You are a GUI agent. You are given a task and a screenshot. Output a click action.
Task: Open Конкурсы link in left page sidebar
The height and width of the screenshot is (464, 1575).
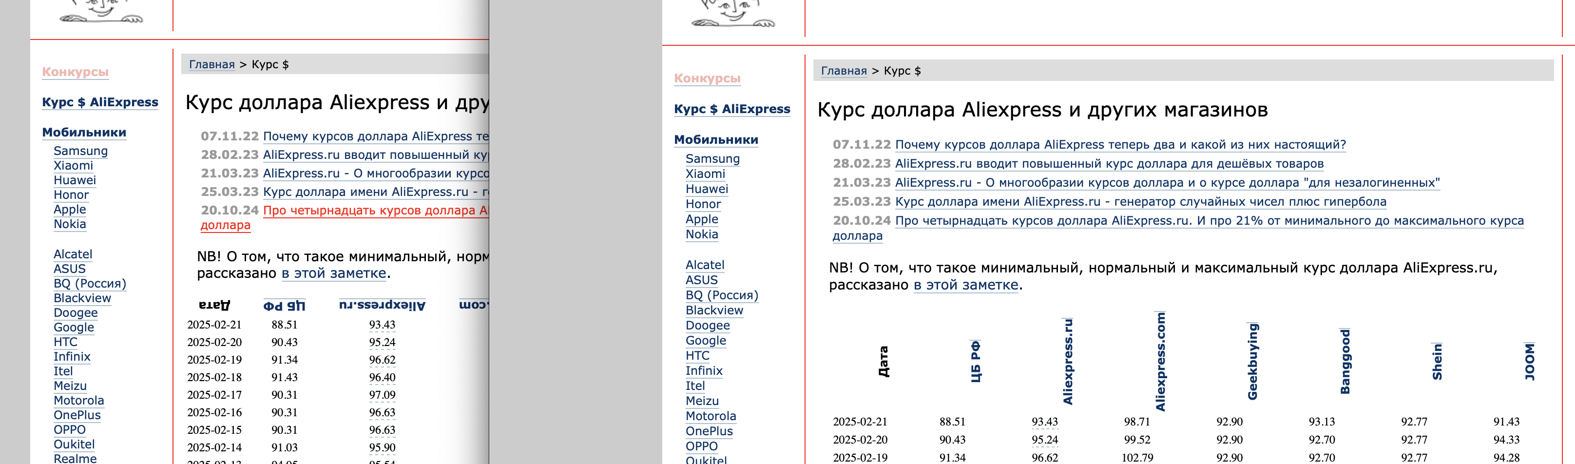point(75,72)
